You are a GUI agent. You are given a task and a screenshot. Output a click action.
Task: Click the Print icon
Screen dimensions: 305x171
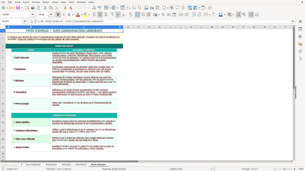[33, 8]
